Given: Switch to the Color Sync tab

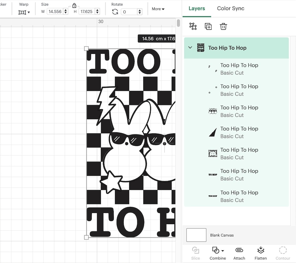Looking at the screenshot, I should point(230,8).
